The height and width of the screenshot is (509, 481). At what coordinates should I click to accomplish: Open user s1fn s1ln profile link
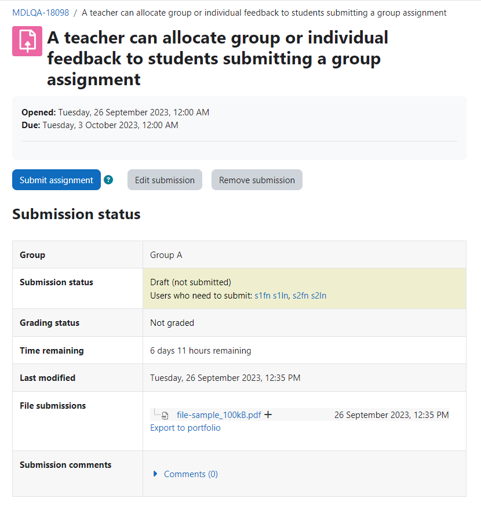click(271, 296)
